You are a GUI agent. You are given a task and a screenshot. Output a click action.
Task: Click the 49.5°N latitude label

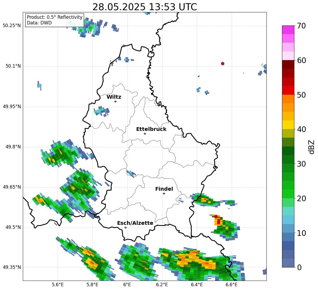(x=13, y=227)
